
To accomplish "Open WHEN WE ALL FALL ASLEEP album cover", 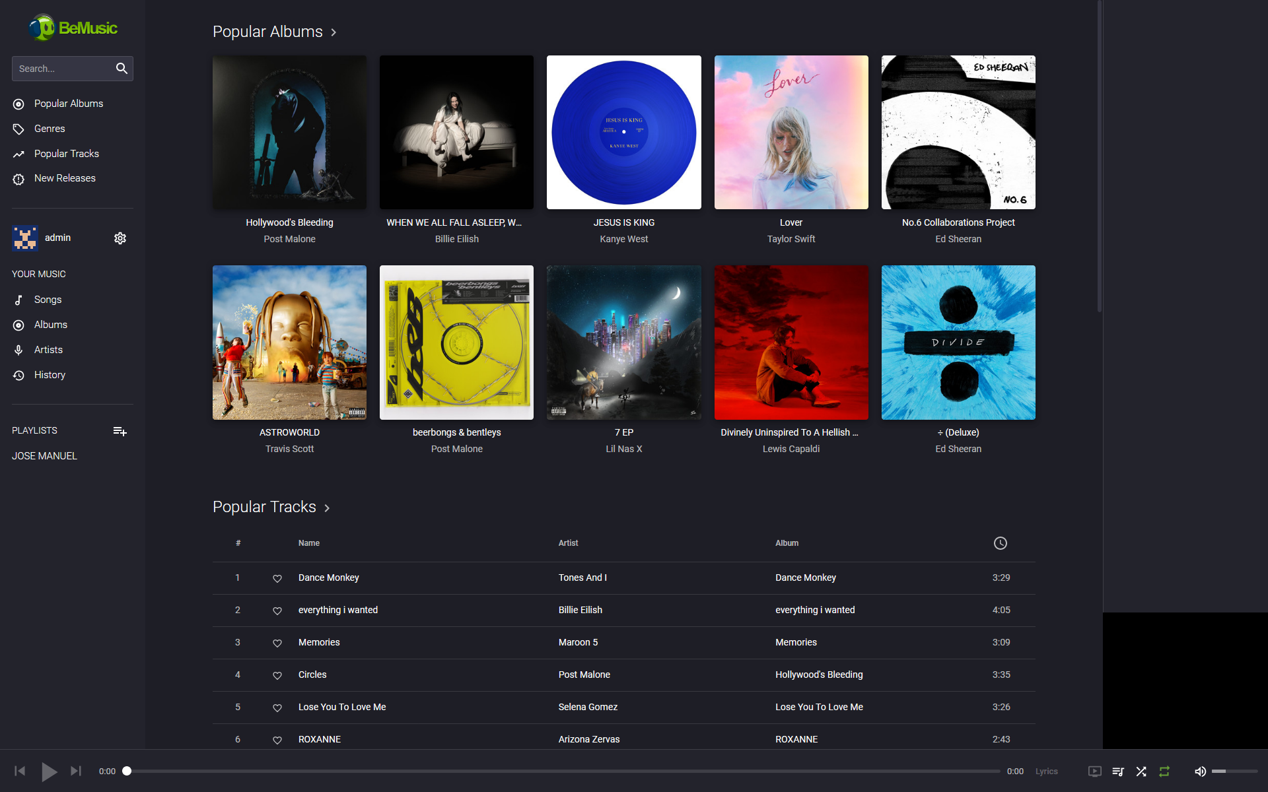I will click(x=456, y=132).
